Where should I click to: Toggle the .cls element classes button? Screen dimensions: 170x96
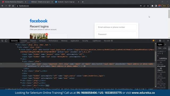pyautogui.click(x=165, y=48)
